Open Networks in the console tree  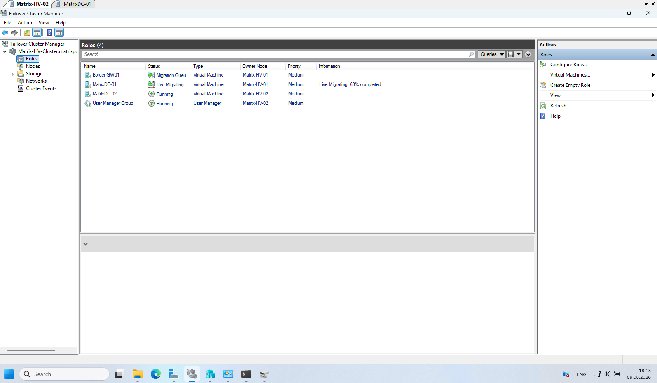[36, 81]
